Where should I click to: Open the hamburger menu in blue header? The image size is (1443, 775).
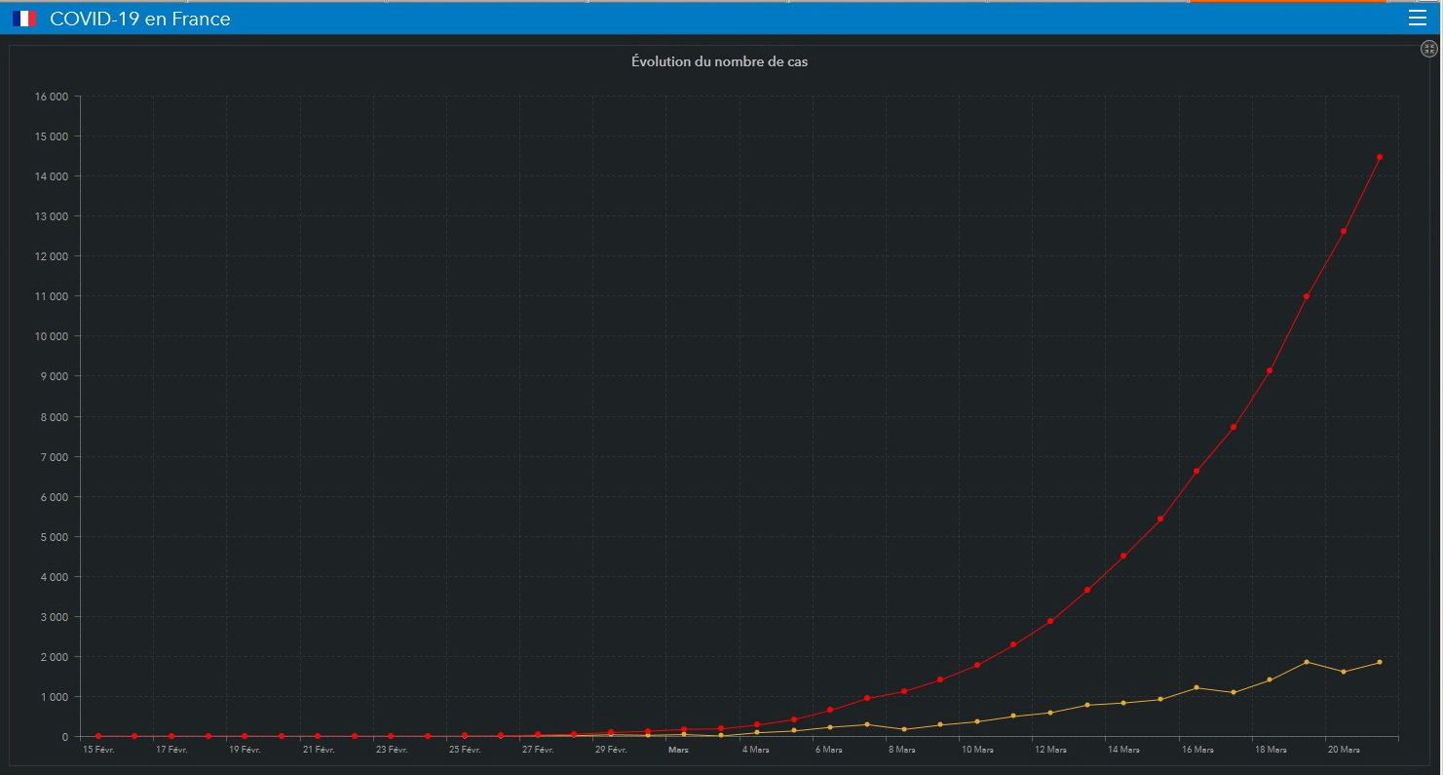pyautogui.click(x=1418, y=18)
